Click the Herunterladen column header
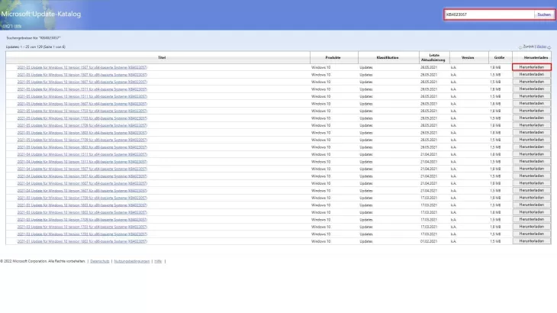This screenshot has height=313, width=557. 531,58
